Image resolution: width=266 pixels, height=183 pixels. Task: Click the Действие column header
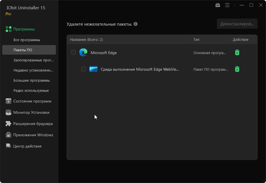coord(241,40)
